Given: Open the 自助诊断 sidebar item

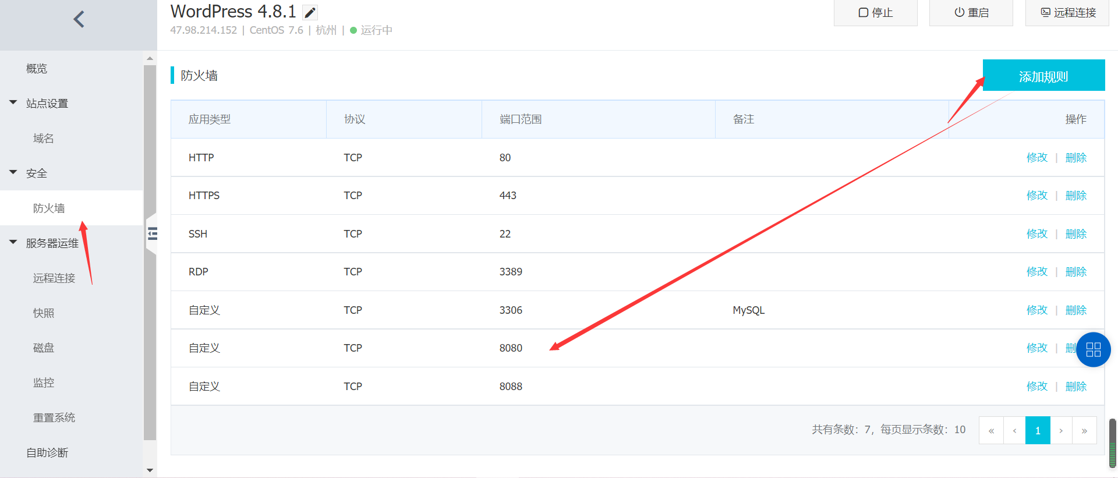Looking at the screenshot, I should pos(47,453).
